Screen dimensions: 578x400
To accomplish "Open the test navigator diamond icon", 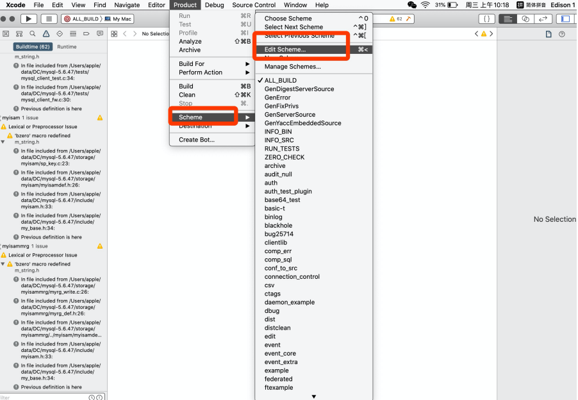I will click(x=60, y=33).
